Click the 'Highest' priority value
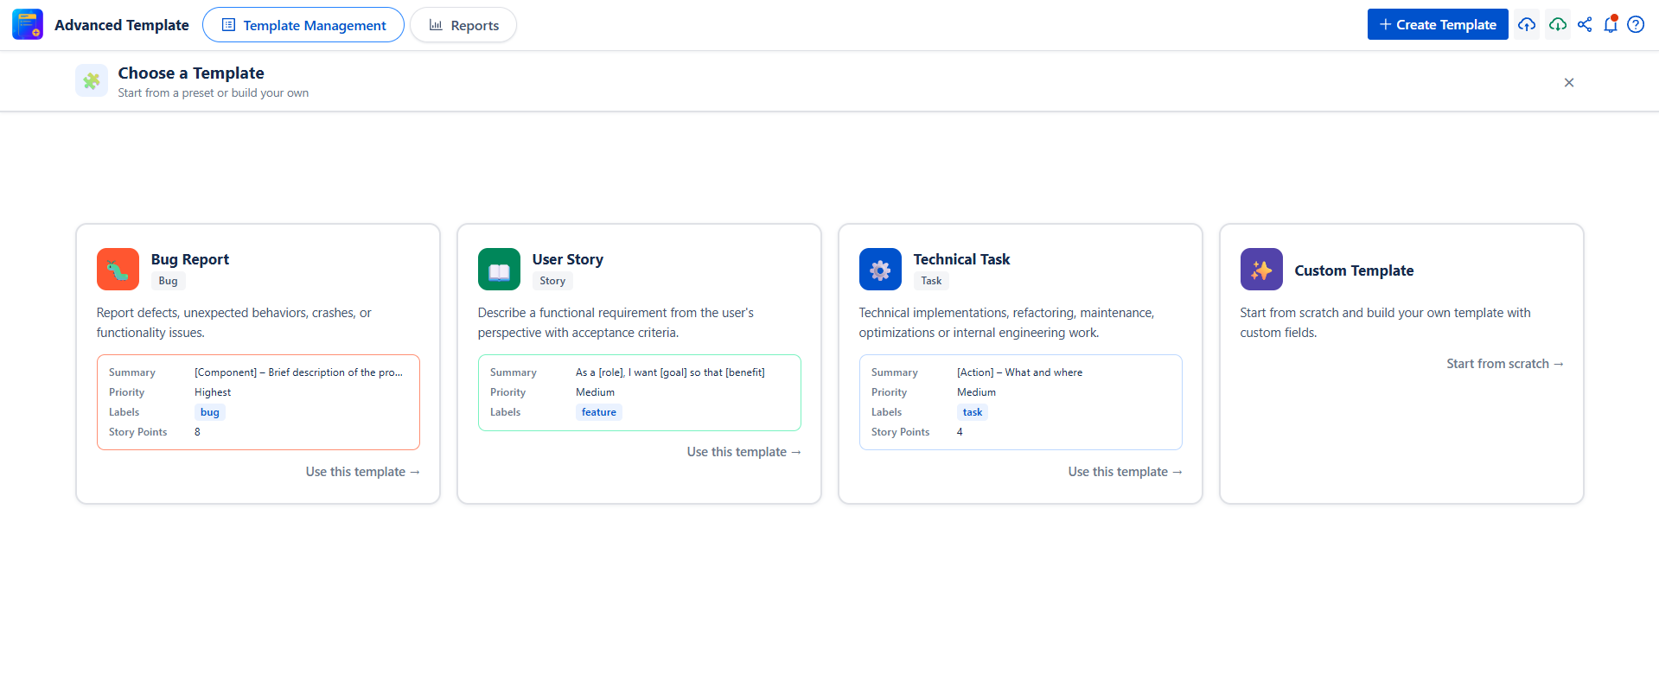1659x687 pixels. tap(213, 392)
